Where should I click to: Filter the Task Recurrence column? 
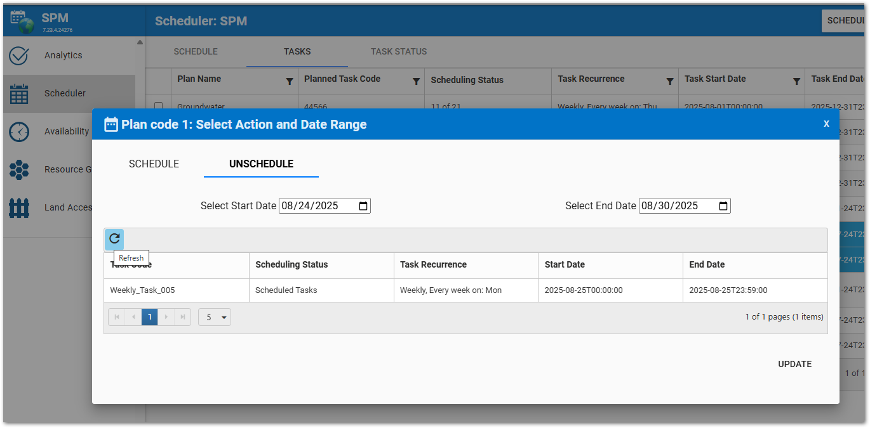tap(669, 81)
